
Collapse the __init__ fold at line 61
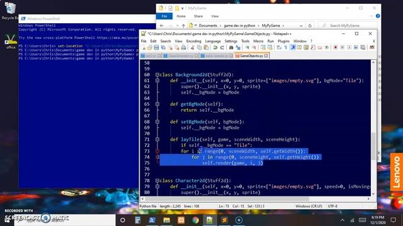pos(157,81)
